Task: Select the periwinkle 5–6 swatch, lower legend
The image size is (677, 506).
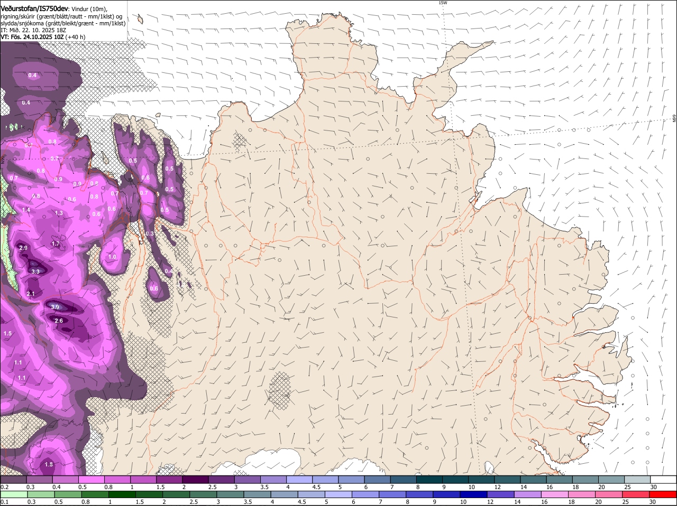Action: click(x=338, y=494)
